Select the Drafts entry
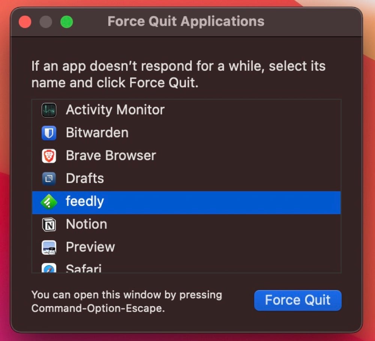375x341 pixels. pos(186,179)
